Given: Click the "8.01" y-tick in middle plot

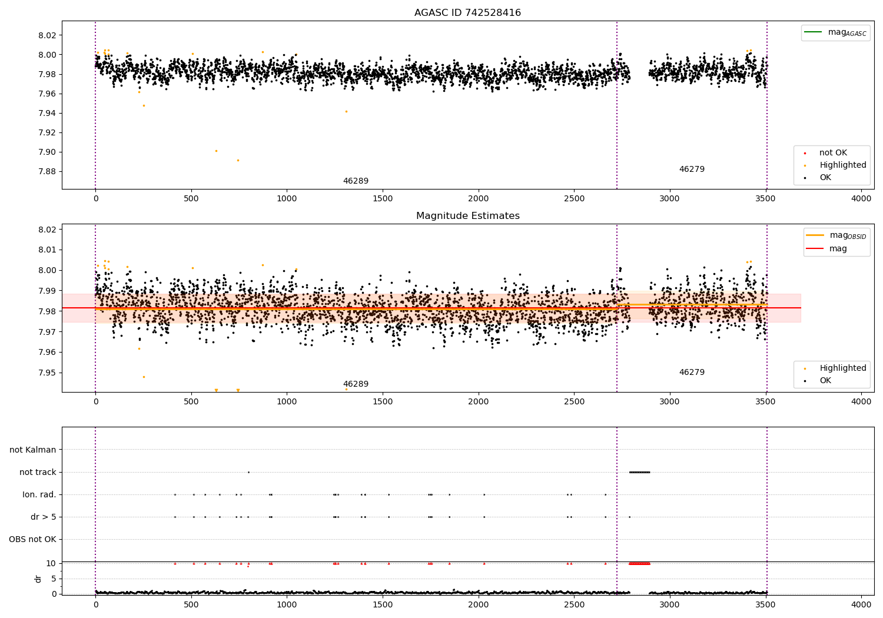Looking at the screenshot, I should point(47,250).
